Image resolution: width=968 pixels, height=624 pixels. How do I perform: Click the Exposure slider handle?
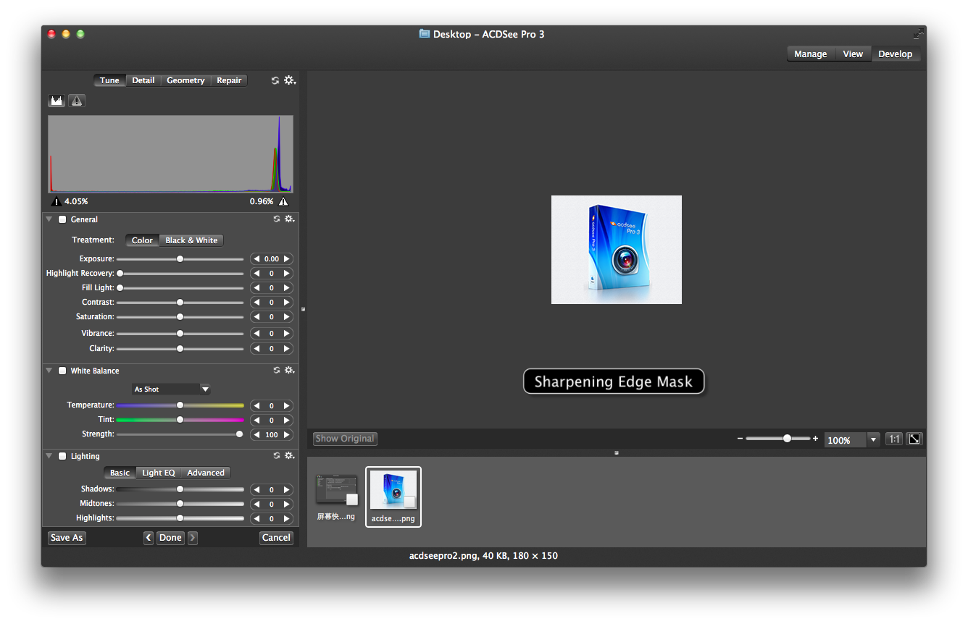point(180,259)
